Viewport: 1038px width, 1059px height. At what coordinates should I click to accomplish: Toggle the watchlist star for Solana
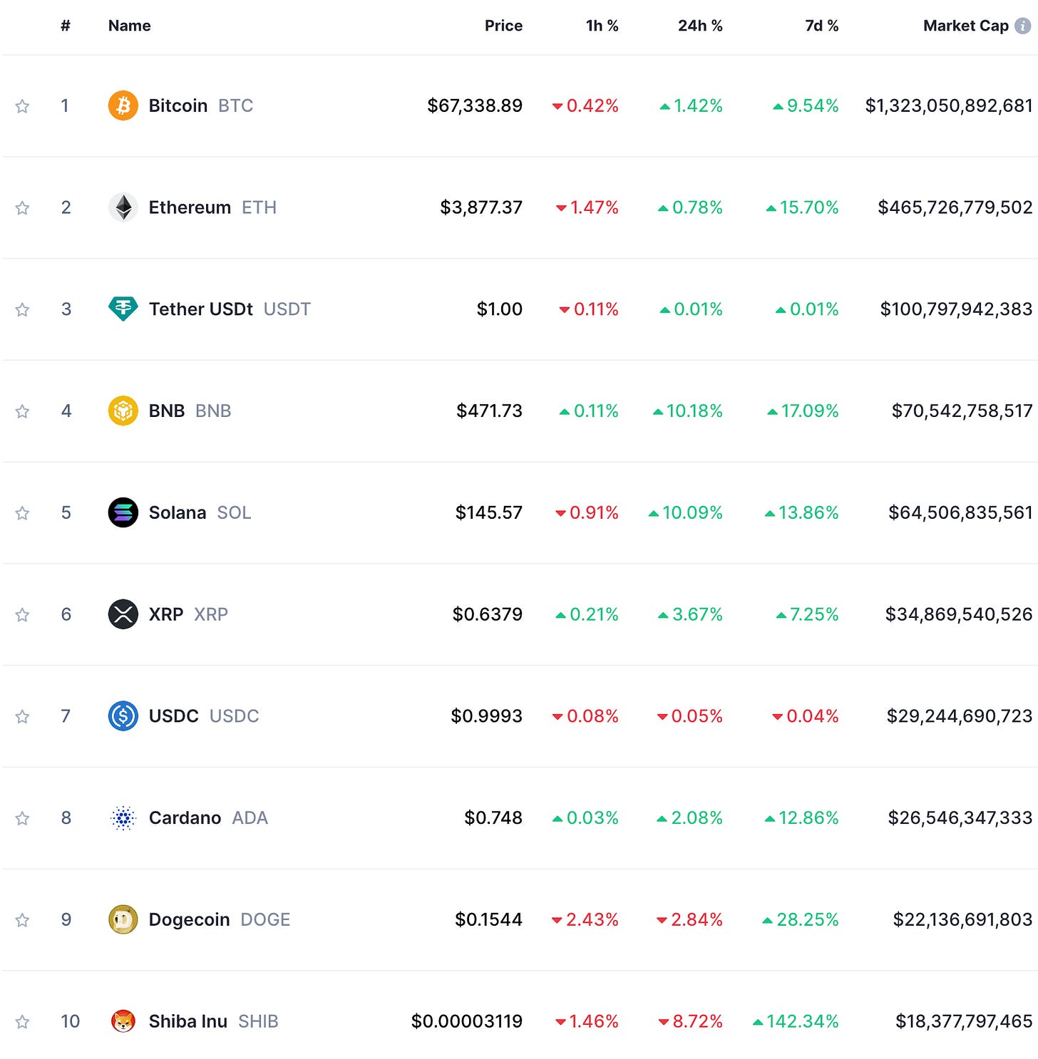22,513
